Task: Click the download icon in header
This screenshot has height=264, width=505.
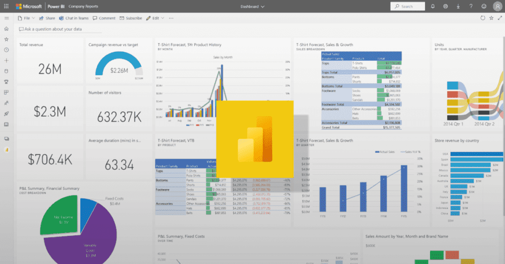Action: tap(458, 6)
